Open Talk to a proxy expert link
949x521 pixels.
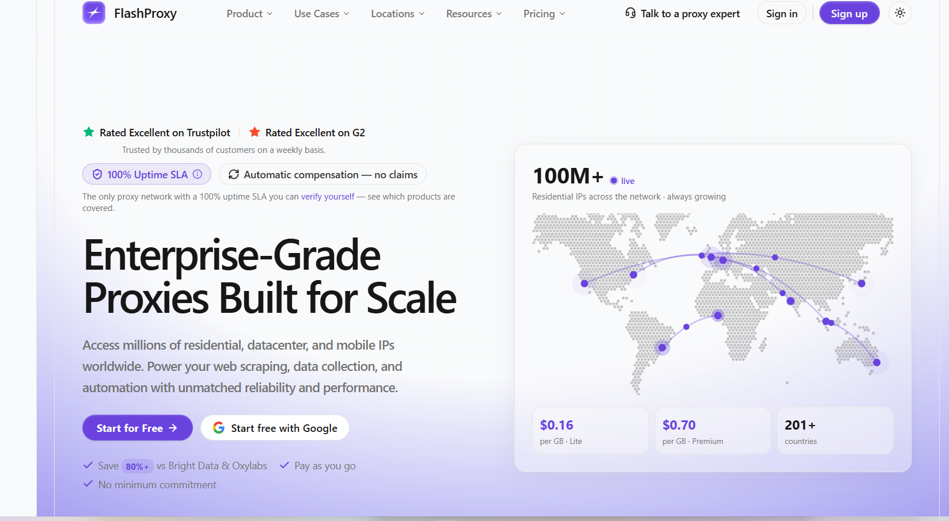point(683,13)
